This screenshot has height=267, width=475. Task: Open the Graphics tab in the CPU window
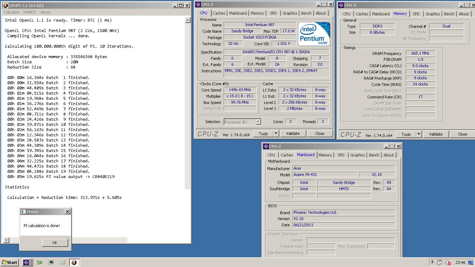[290, 13]
